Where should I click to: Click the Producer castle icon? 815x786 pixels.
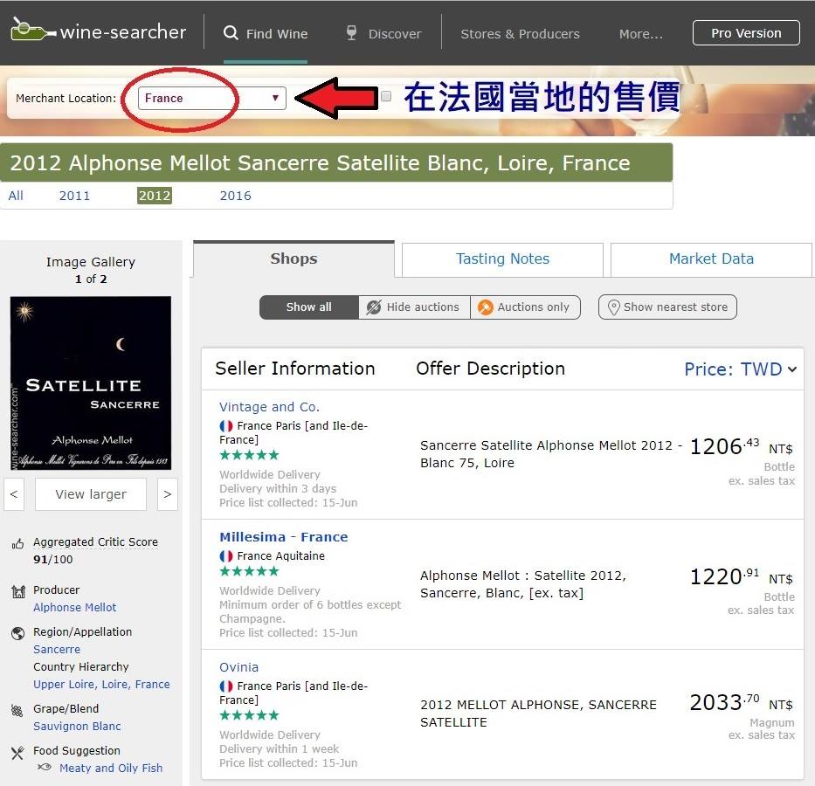18,591
